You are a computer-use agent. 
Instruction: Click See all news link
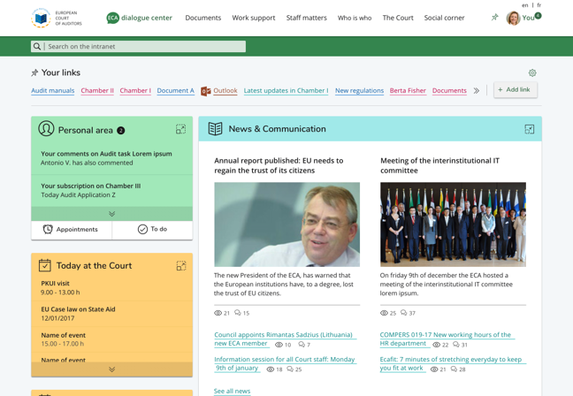tap(232, 392)
